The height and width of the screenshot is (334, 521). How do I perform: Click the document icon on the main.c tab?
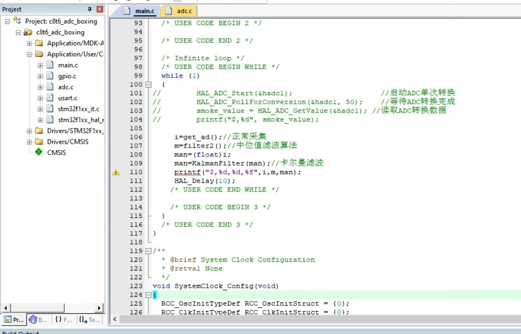coord(128,11)
